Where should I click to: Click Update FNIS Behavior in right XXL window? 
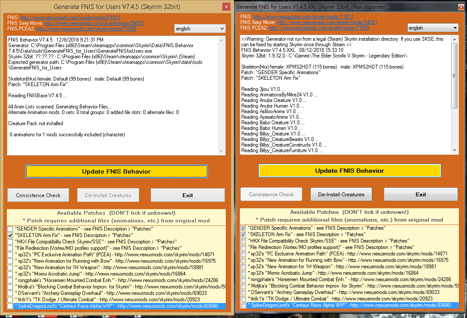pyautogui.click(x=350, y=171)
